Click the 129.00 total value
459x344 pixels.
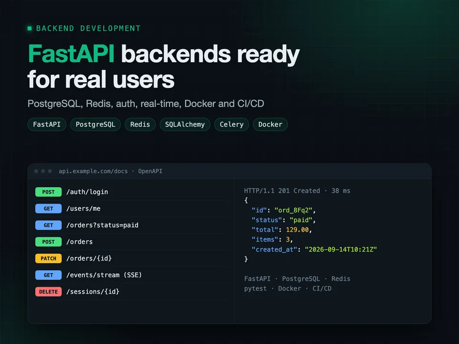[x=297, y=230]
